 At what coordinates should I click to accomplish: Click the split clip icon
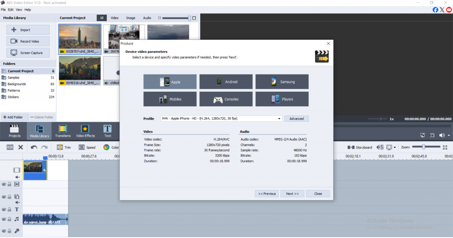click(10, 147)
